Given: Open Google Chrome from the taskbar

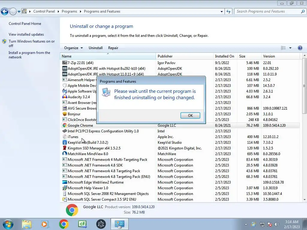Looking at the screenshot, I should coord(64,224).
